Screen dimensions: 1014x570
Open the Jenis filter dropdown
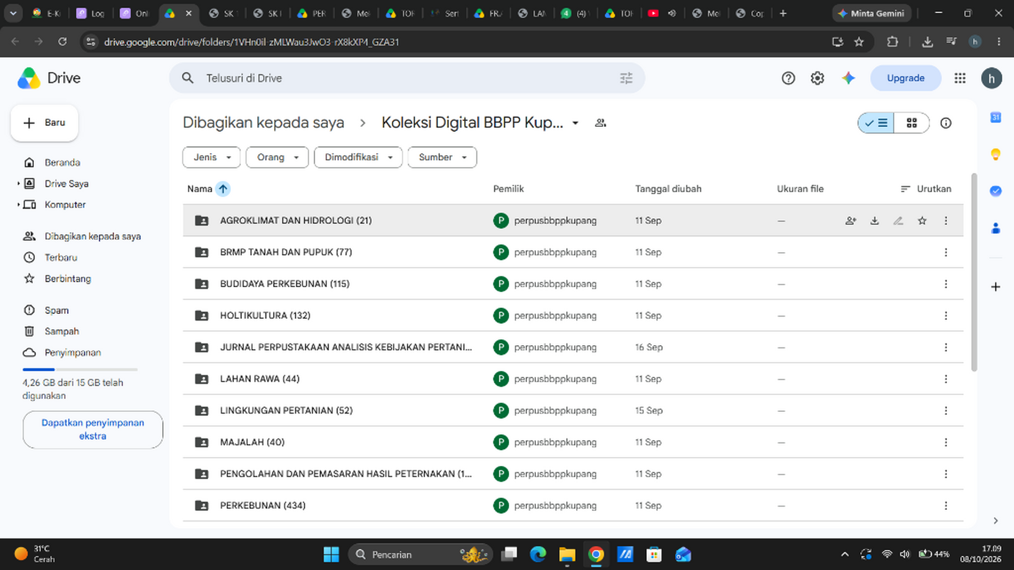(x=212, y=158)
